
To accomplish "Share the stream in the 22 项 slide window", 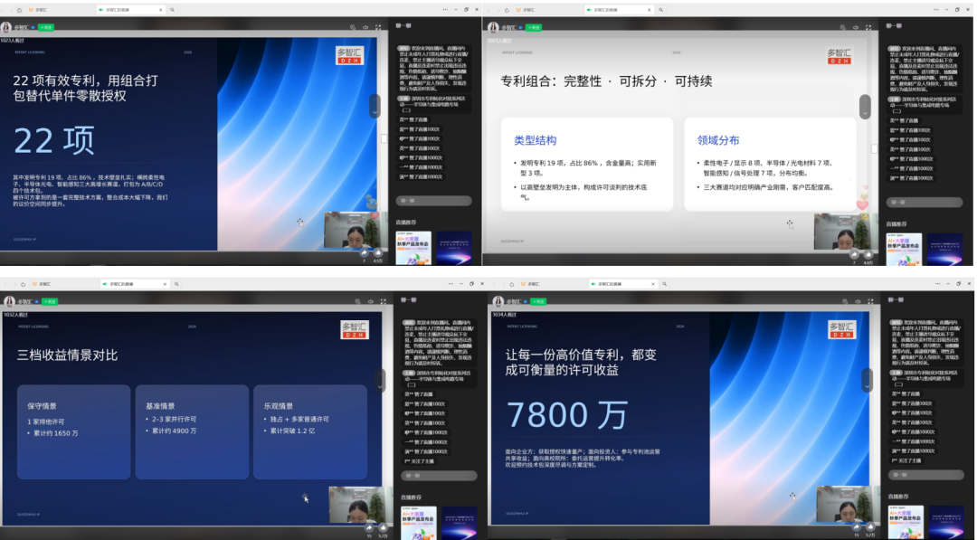I will [365, 252].
